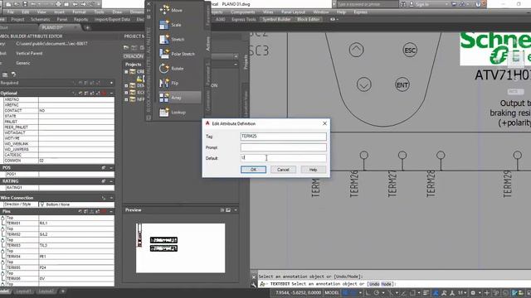Open the Panel Layout menu
This screenshot has height=298, width=531.
[293, 12]
